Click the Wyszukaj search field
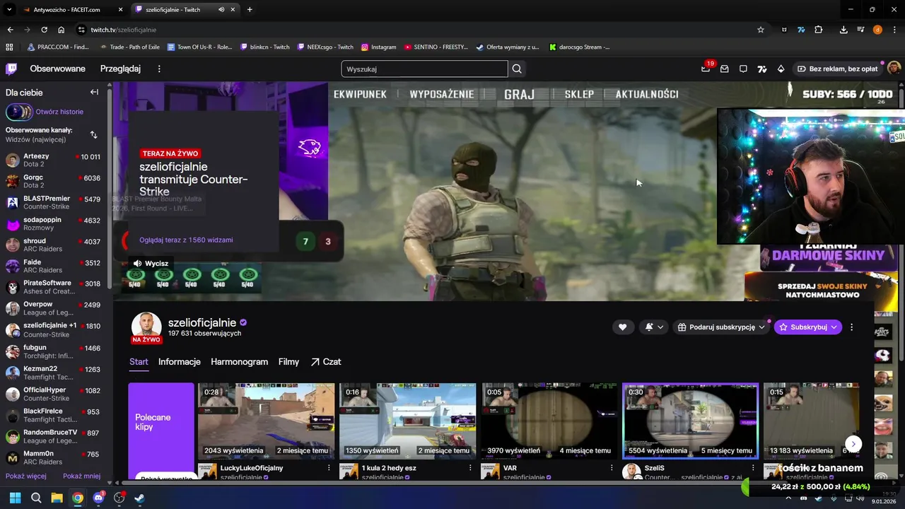Viewport: 905px width, 509px height. pos(424,69)
